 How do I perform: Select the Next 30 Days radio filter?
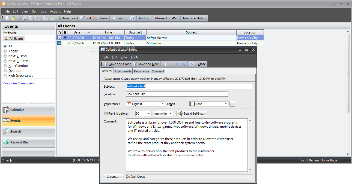pos(5,61)
